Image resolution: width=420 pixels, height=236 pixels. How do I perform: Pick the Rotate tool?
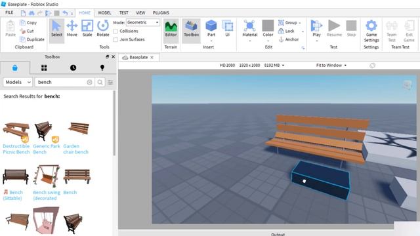coord(103,29)
